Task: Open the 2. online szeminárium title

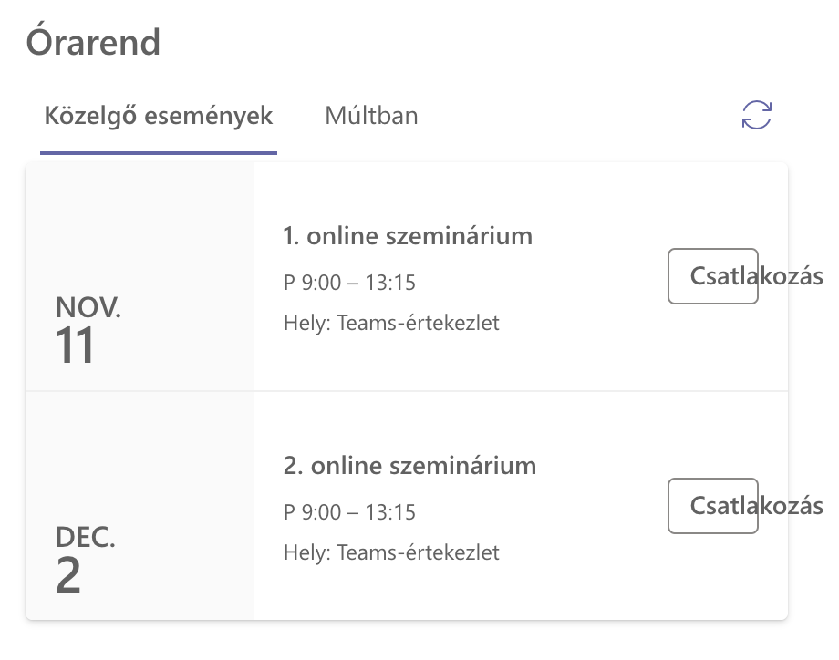Action: coord(409,465)
